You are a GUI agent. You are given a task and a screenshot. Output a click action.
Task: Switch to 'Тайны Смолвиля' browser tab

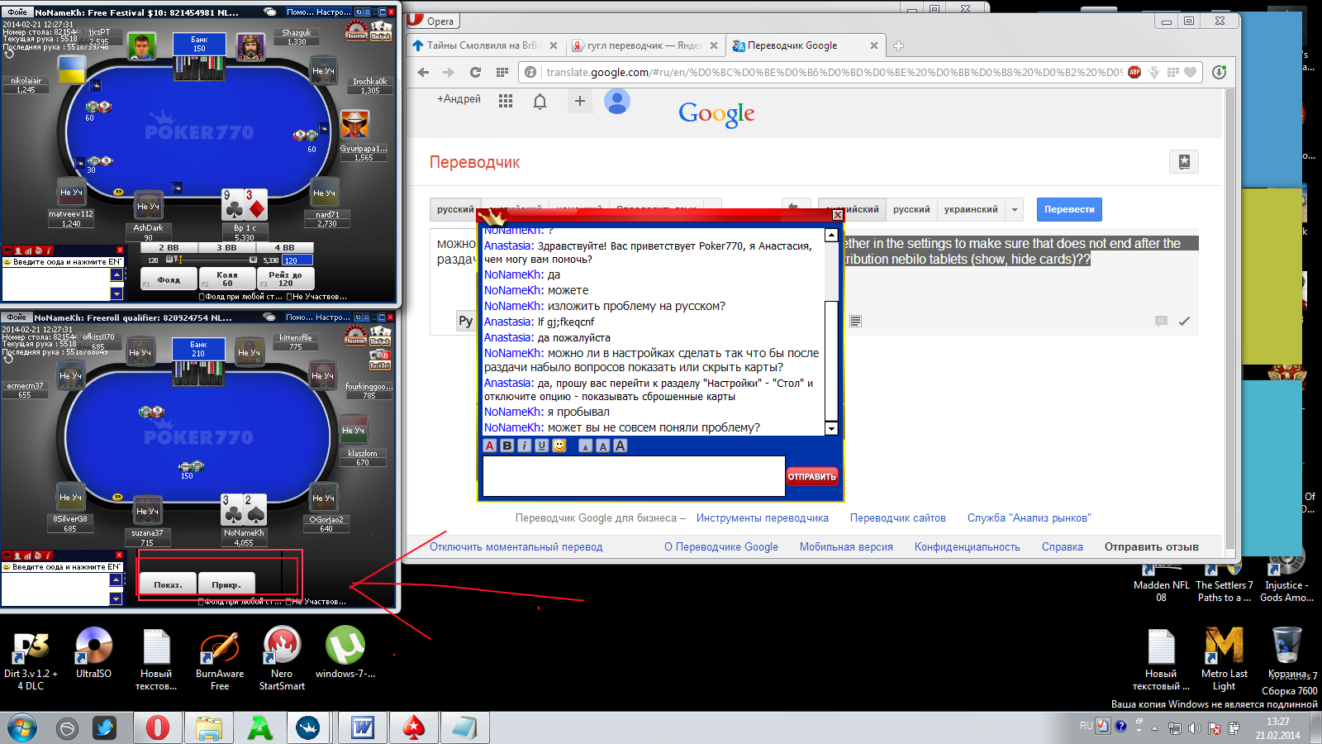484,45
